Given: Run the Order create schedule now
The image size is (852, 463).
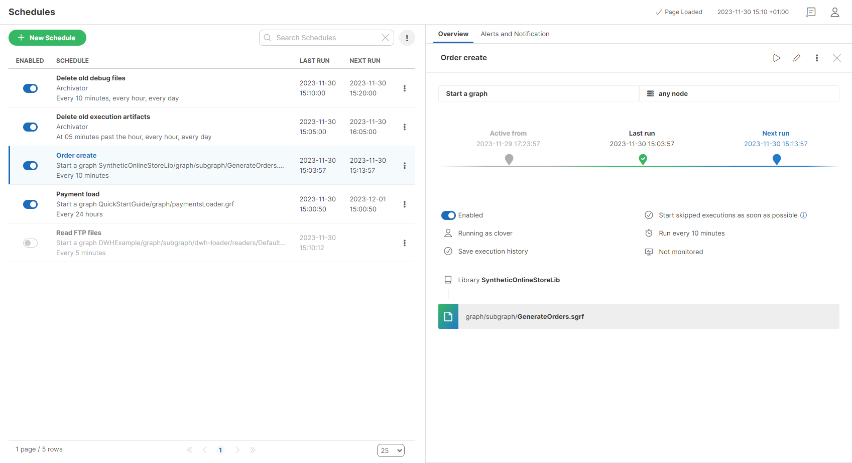Looking at the screenshot, I should 776,58.
